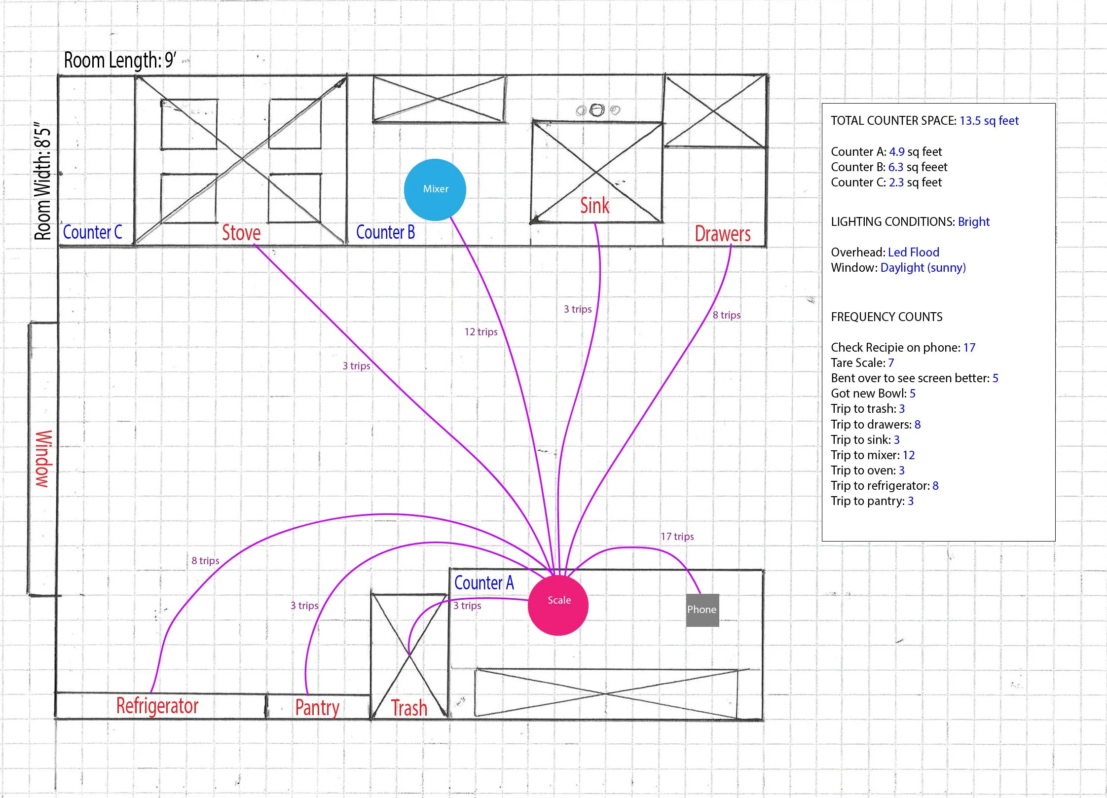Click the Room Length heading text

point(120,60)
